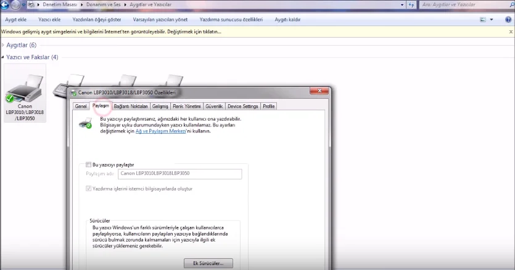The height and width of the screenshot is (270, 515).
Task: Open the Ağ ve Paylaşım Merkezi link
Action: tap(160, 131)
